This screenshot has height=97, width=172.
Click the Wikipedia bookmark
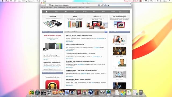75,7
